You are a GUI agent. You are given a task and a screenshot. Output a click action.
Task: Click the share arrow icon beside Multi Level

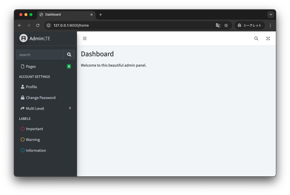[23, 108]
